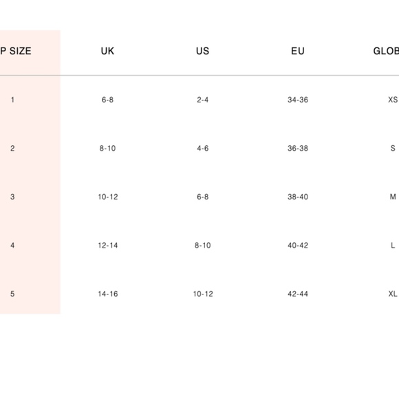Click the XS global size cell

click(393, 100)
